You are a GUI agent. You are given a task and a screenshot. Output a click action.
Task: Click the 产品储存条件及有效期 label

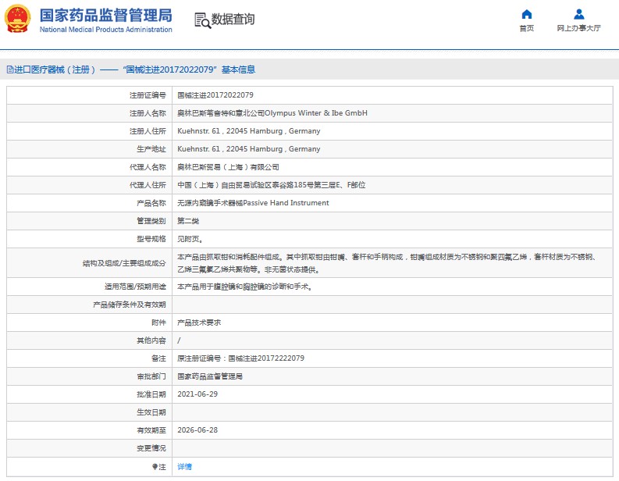click(130, 305)
